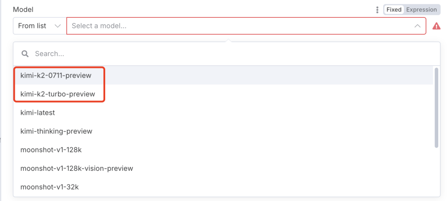The width and height of the screenshot is (447, 201).
Task: Select kimi-k2-0711-preview from the list
Action: (x=56, y=76)
